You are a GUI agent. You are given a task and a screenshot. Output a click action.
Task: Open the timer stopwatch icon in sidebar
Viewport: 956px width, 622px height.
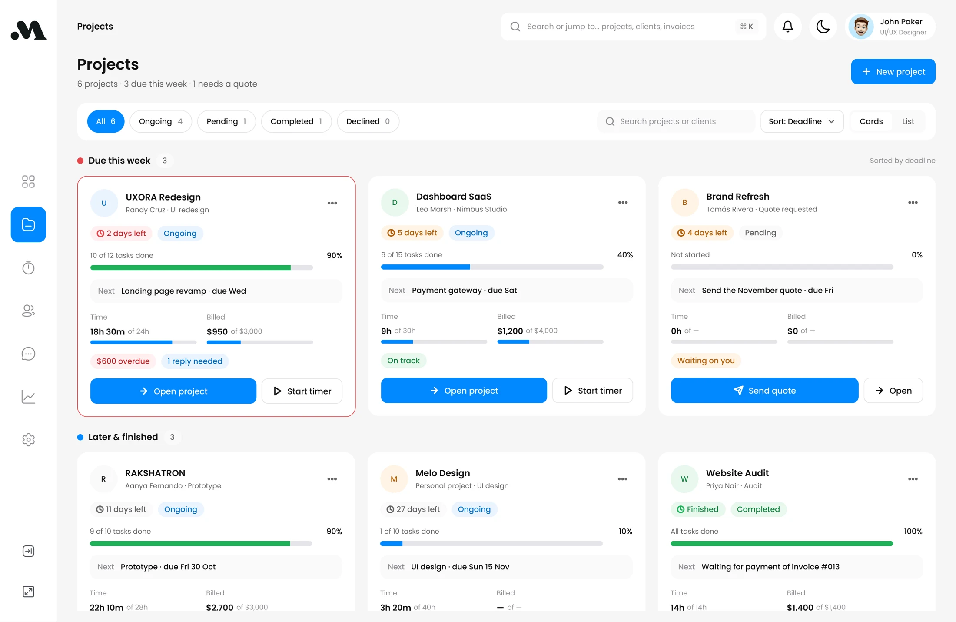(x=28, y=268)
